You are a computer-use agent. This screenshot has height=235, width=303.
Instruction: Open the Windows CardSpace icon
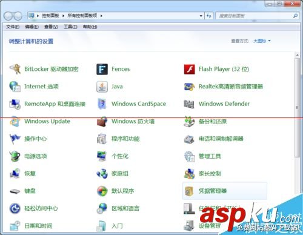(x=102, y=104)
